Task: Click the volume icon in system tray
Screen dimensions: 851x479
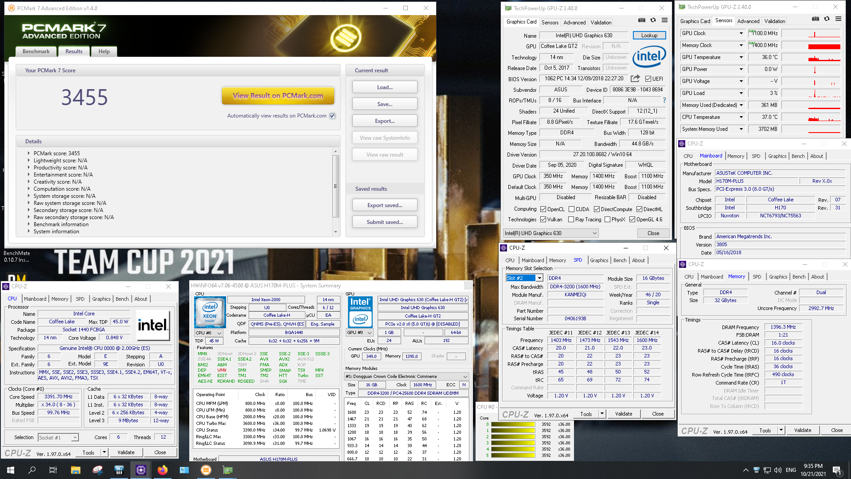Action: tap(778, 470)
